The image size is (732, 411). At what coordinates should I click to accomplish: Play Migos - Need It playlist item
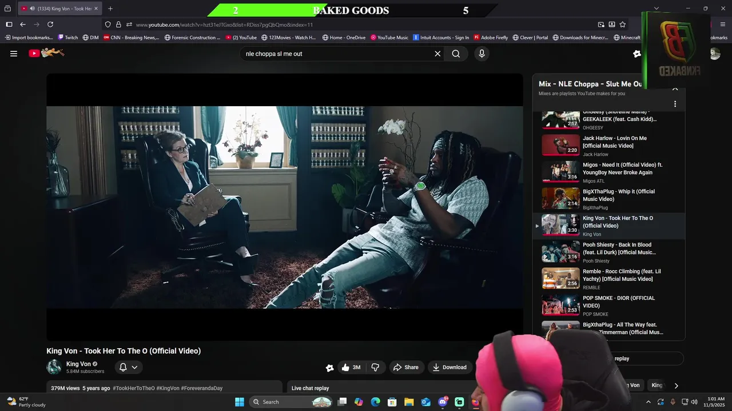point(608,172)
